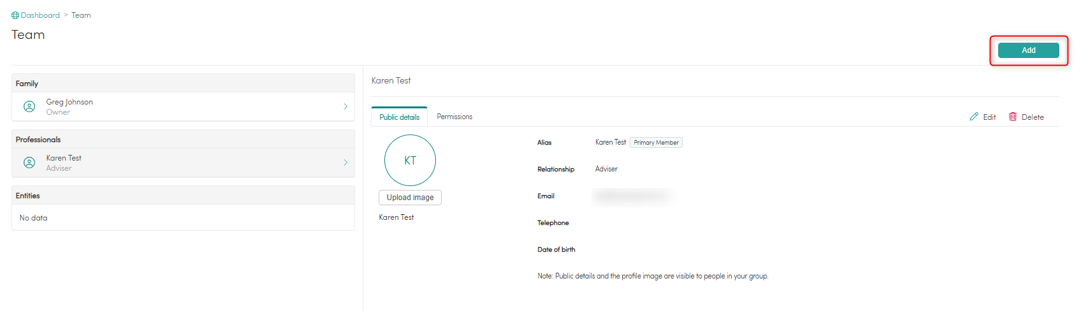Click the Family section header
Image resolution: width=1081 pixels, height=311 pixels.
point(27,83)
